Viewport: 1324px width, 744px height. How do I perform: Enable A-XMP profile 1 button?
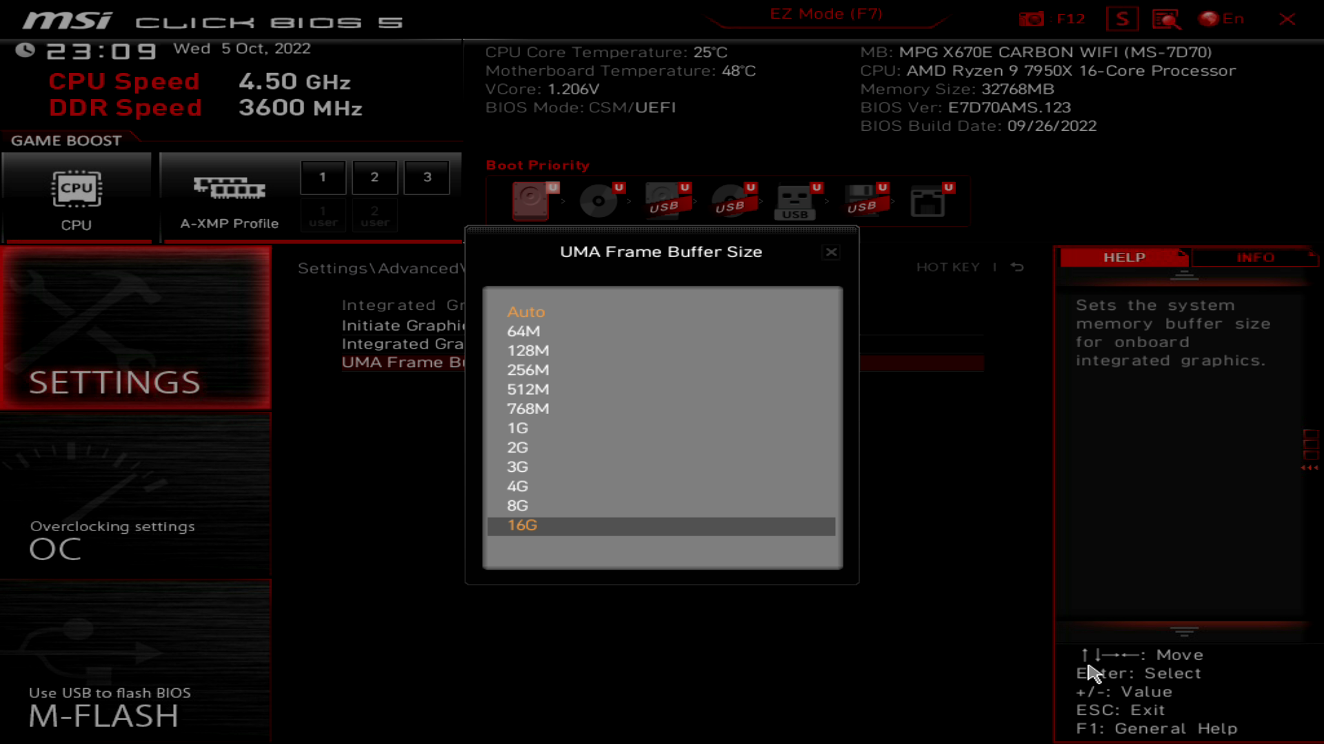point(323,178)
